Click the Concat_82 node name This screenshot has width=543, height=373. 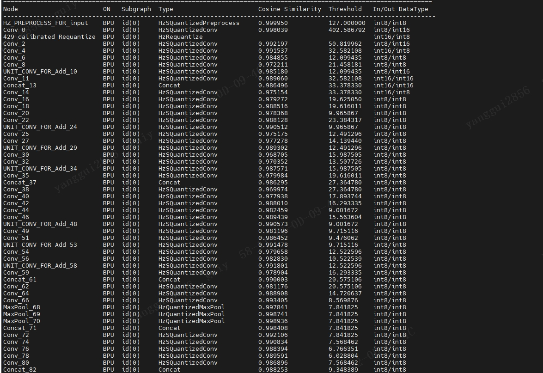[19, 370]
